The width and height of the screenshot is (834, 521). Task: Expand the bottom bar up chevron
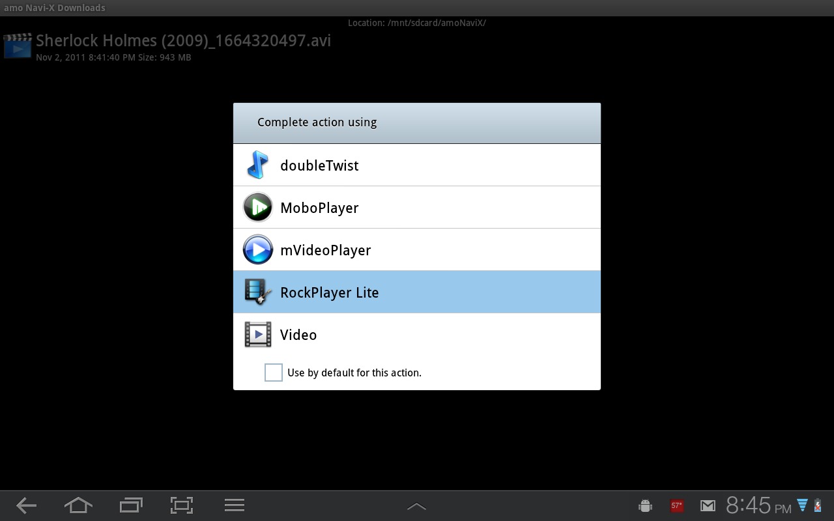[416, 506]
